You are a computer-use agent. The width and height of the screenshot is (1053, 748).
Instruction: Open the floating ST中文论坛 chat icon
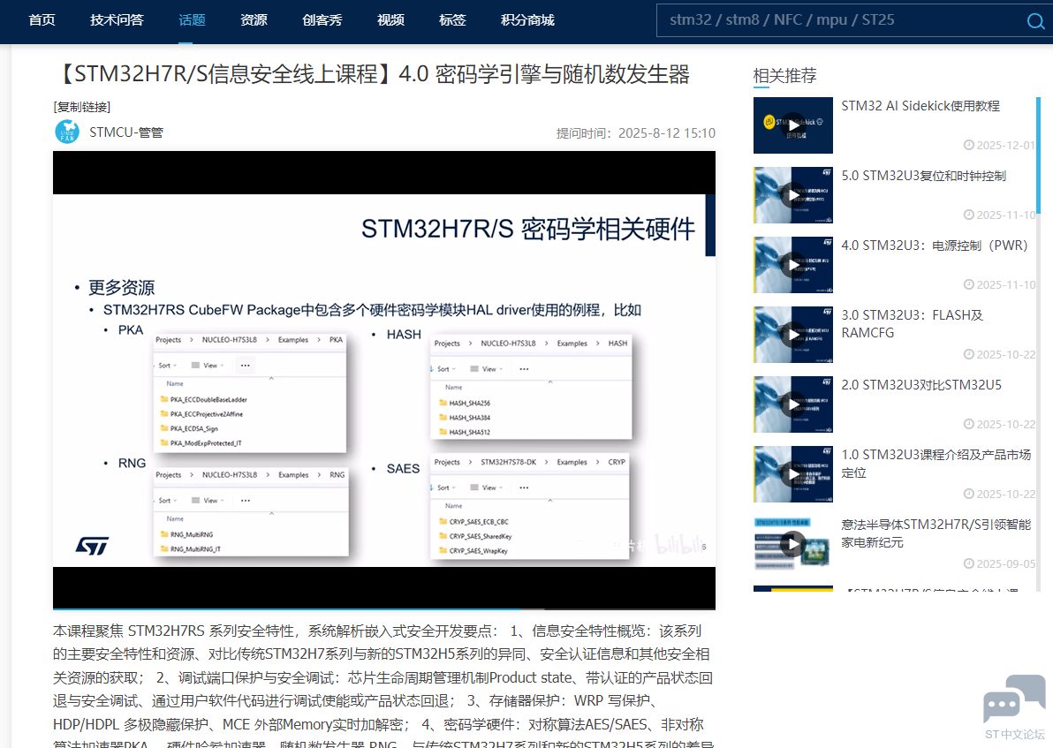[x=1014, y=702]
